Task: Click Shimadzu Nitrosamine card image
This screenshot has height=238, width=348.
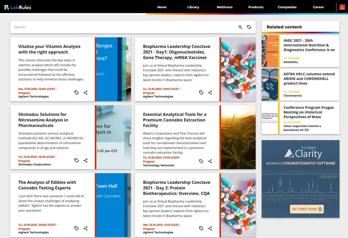Action: (x=113, y=137)
